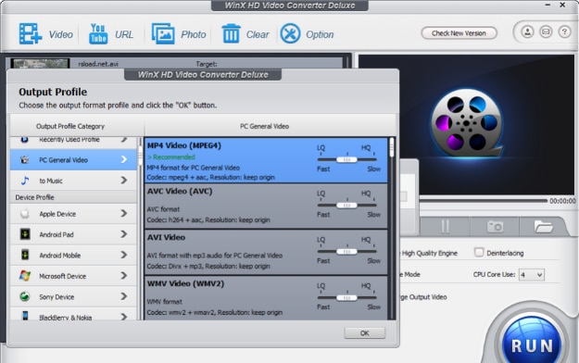Select the AVC Video (AVC) profile
The image size is (579, 363).
pyautogui.click(x=266, y=207)
